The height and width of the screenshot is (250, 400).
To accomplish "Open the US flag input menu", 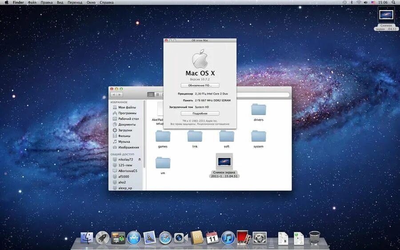I will [x=373, y=2].
